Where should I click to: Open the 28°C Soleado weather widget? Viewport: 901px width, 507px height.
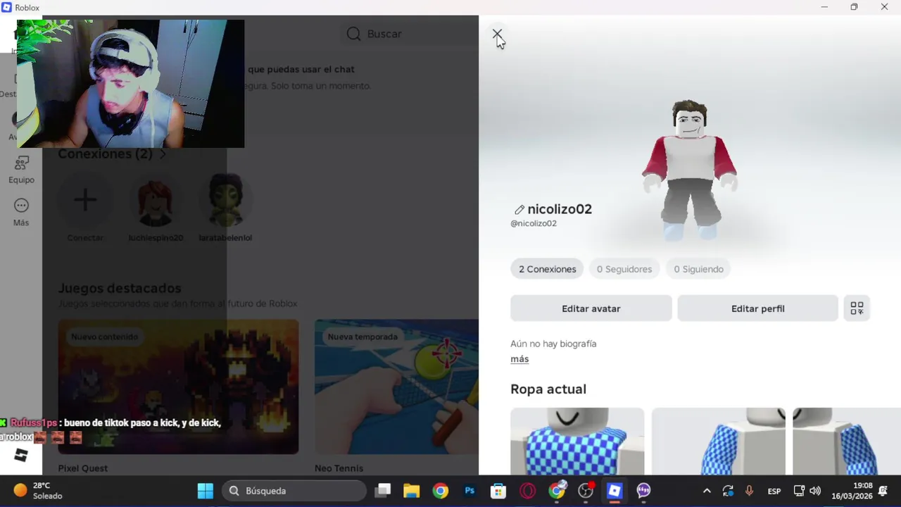click(39, 491)
